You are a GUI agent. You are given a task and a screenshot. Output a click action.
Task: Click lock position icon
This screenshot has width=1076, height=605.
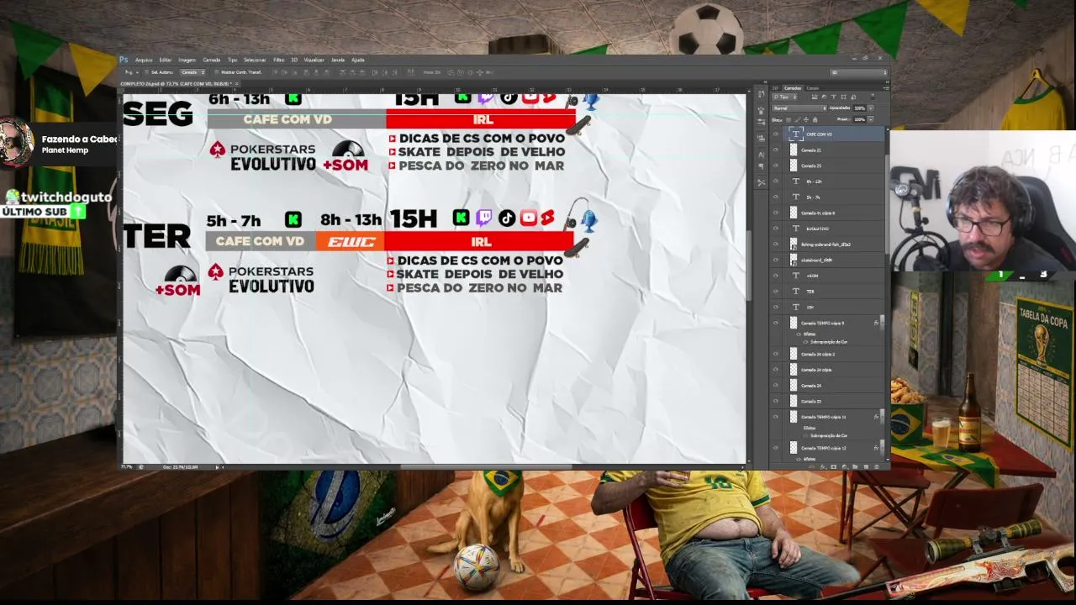pos(805,119)
